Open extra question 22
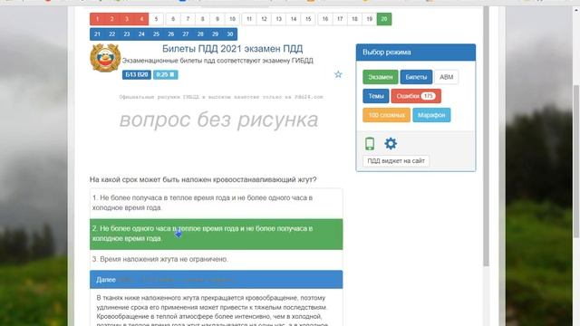The width and height of the screenshot is (580, 326). (111, 34)
